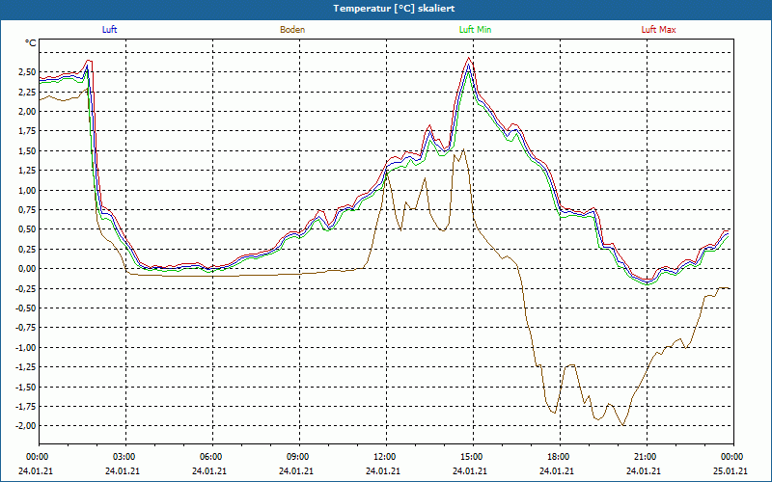The height and width of the screenshot is (482, 772).
Task: Click the blue Luft legend label
Action: [x=109, y=30]
